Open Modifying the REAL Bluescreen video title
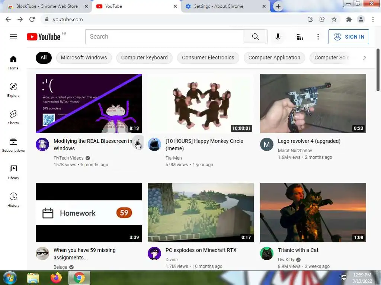 pos(93,145)
